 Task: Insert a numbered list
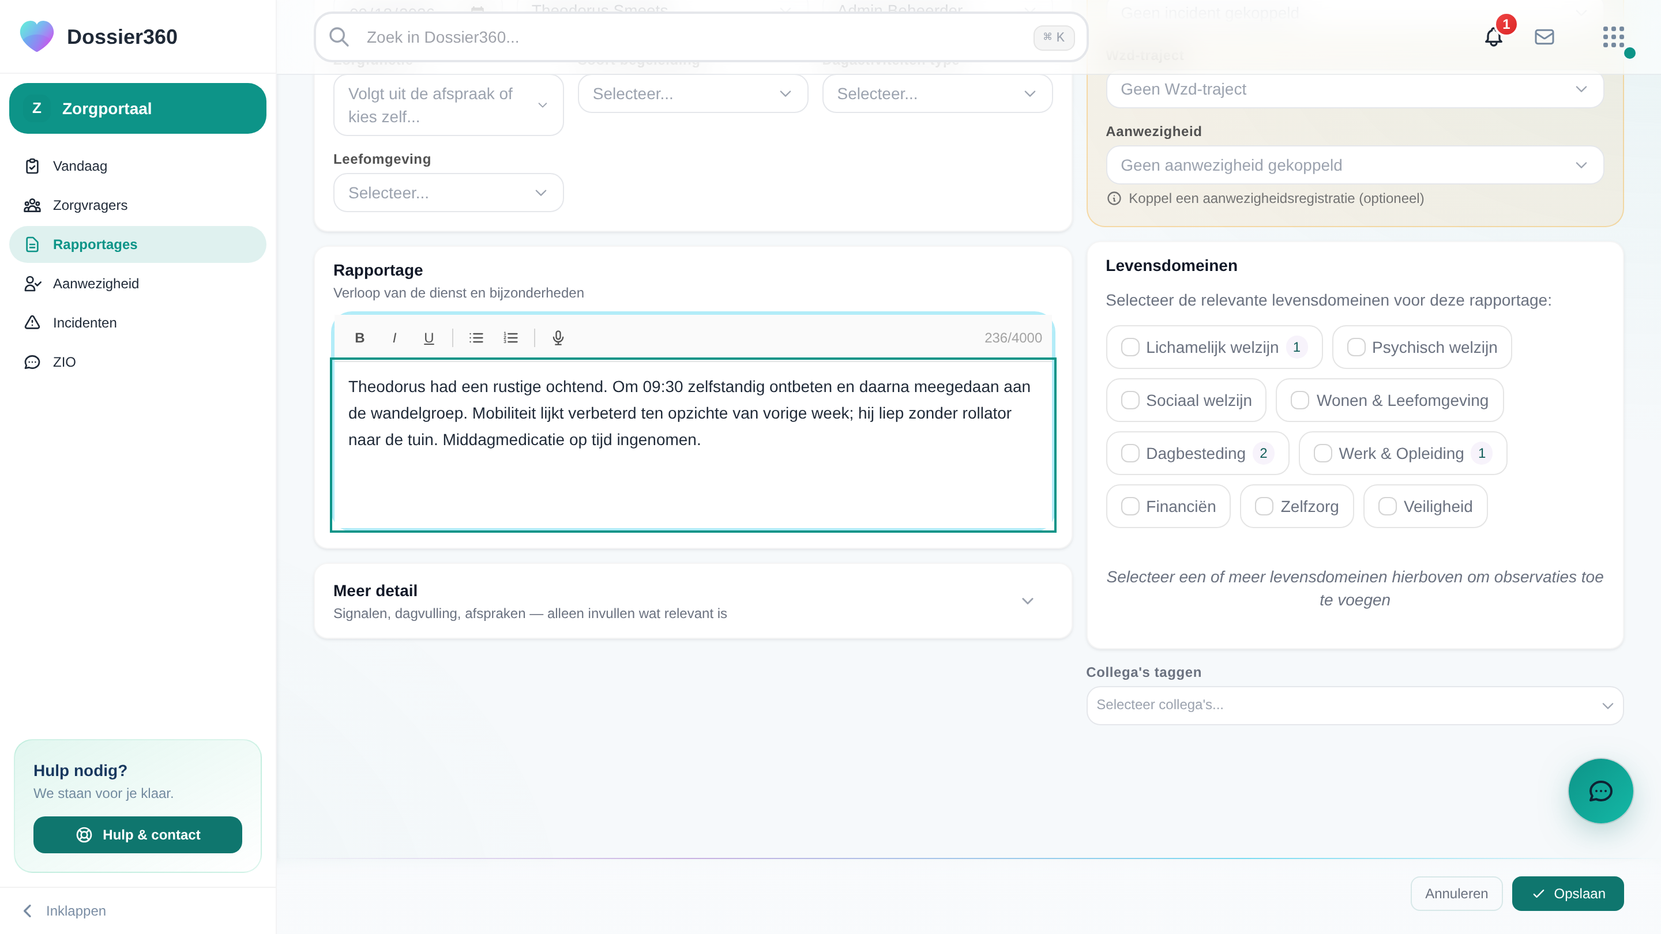point(510,338)
